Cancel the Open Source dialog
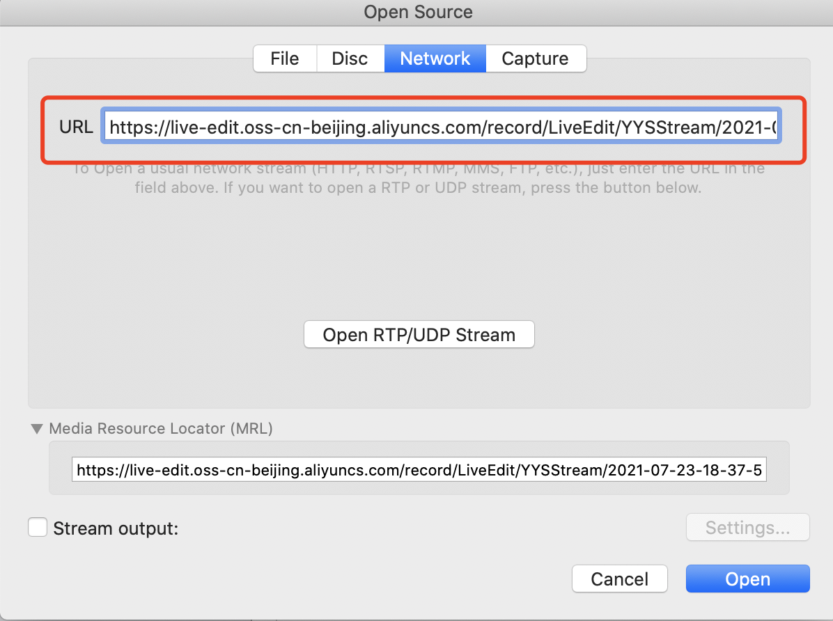This screenshot has height=621, width=833. click(x=619, y=579)
